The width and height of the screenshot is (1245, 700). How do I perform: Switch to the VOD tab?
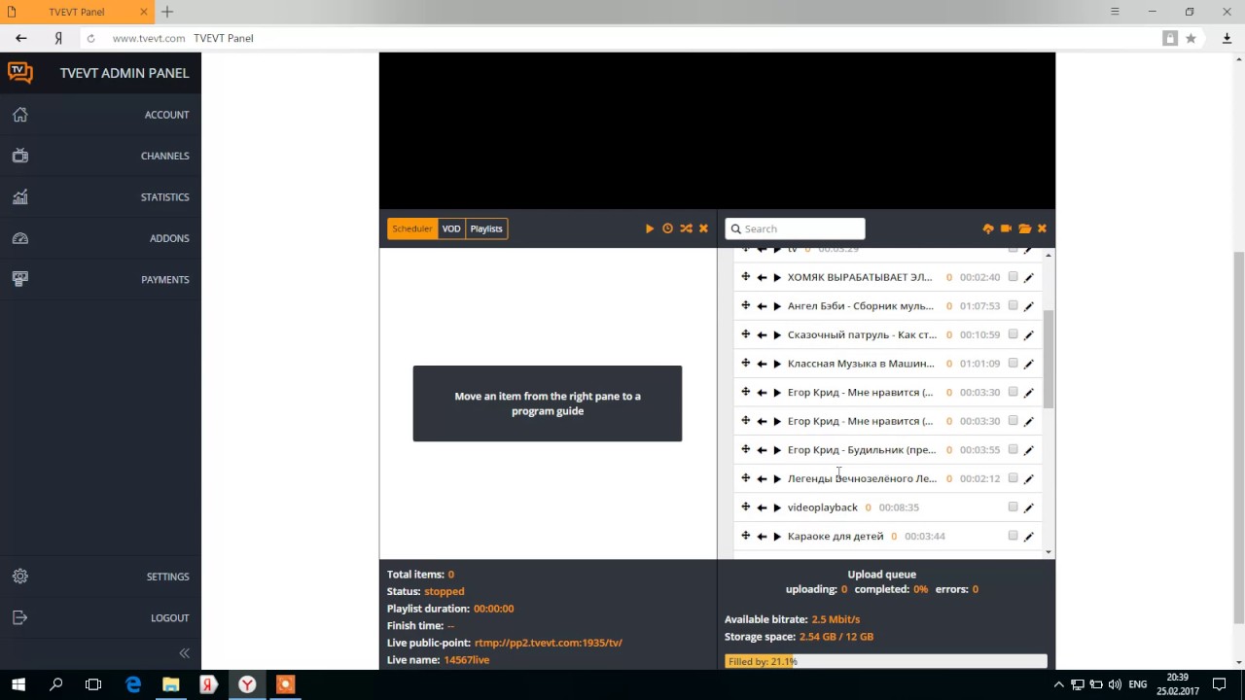451,228
